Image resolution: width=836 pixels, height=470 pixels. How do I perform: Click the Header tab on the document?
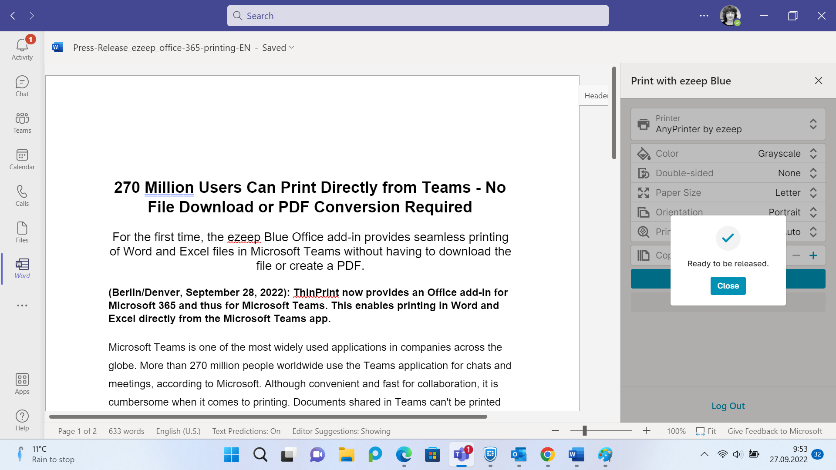coord(595,95)
